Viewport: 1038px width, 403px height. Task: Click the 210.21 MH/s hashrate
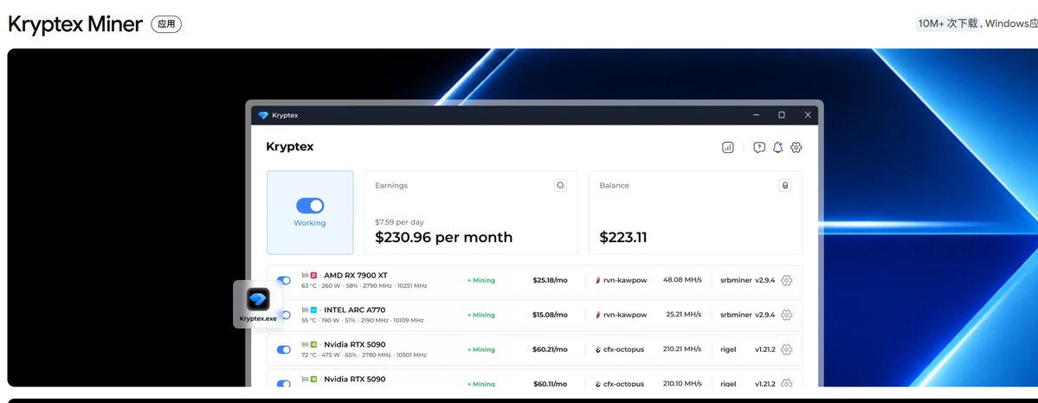pos(682,349)
